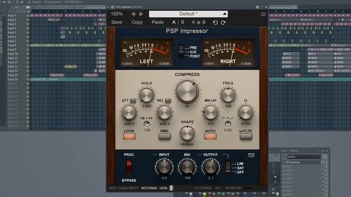The image size is (351, 197).
Task: Adjust the small FB + FF knob
Action: coord(146,124)
